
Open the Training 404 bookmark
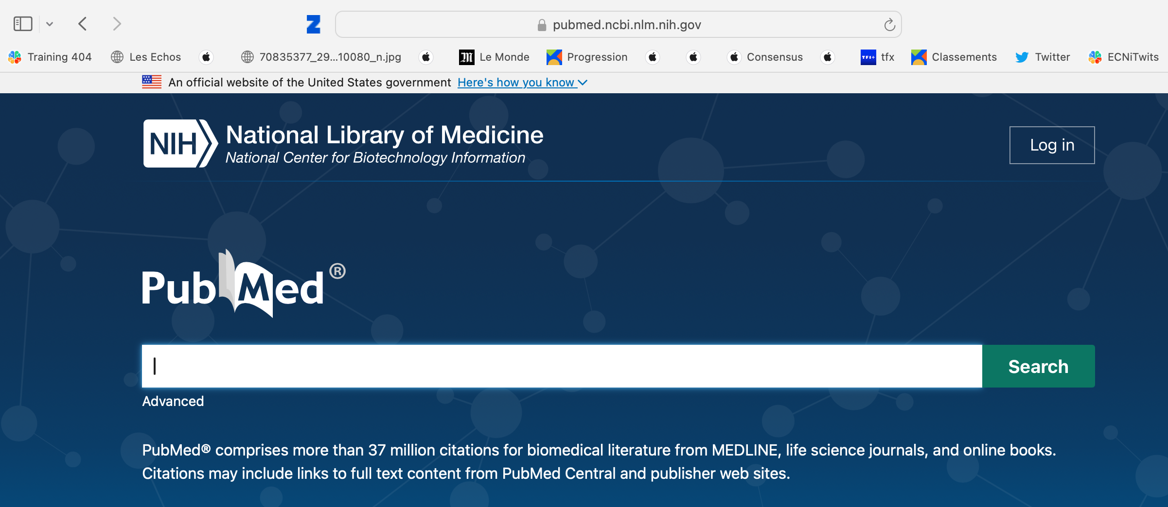click(50, 57)
